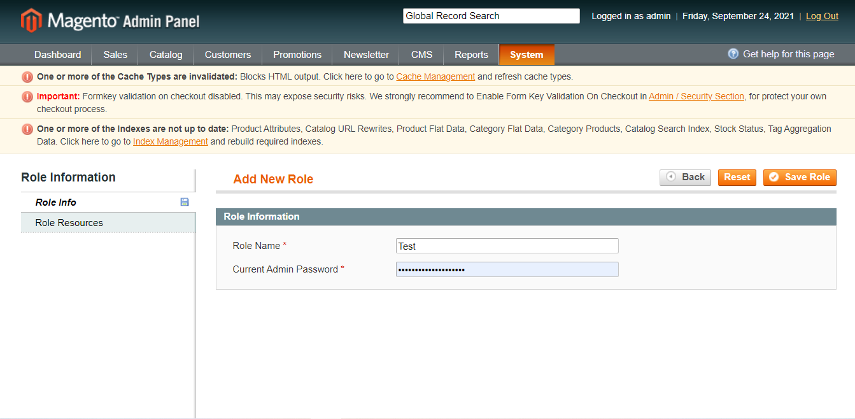The width and height of the screenshot is (855, 419).
Task: Open the Catalog menu
Action: click(166, 55)
